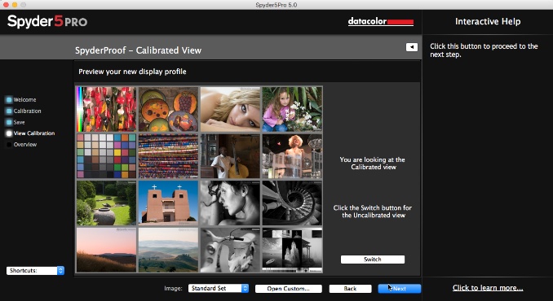
Task: Open the painted plates with fruit thumbnail
Action: coord(168,109)
